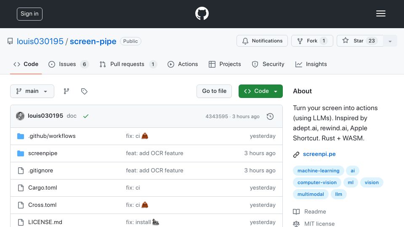Open the star lists dropdown arrow
This screenshot has height=227, width=404.
[390, 41]
